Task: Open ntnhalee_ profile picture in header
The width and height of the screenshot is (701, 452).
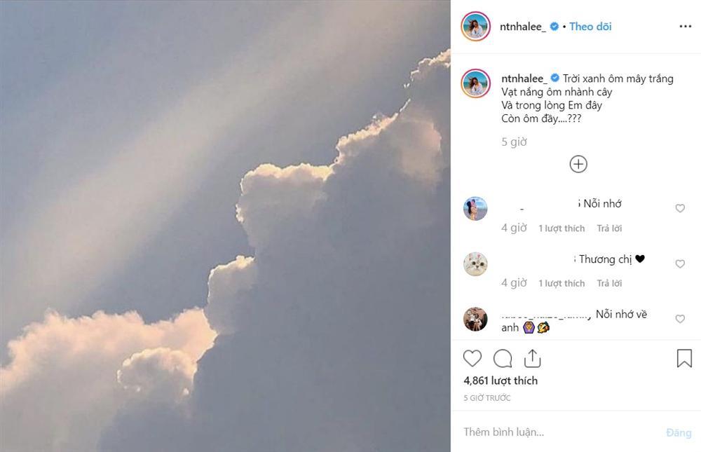Action: (475, 27)
